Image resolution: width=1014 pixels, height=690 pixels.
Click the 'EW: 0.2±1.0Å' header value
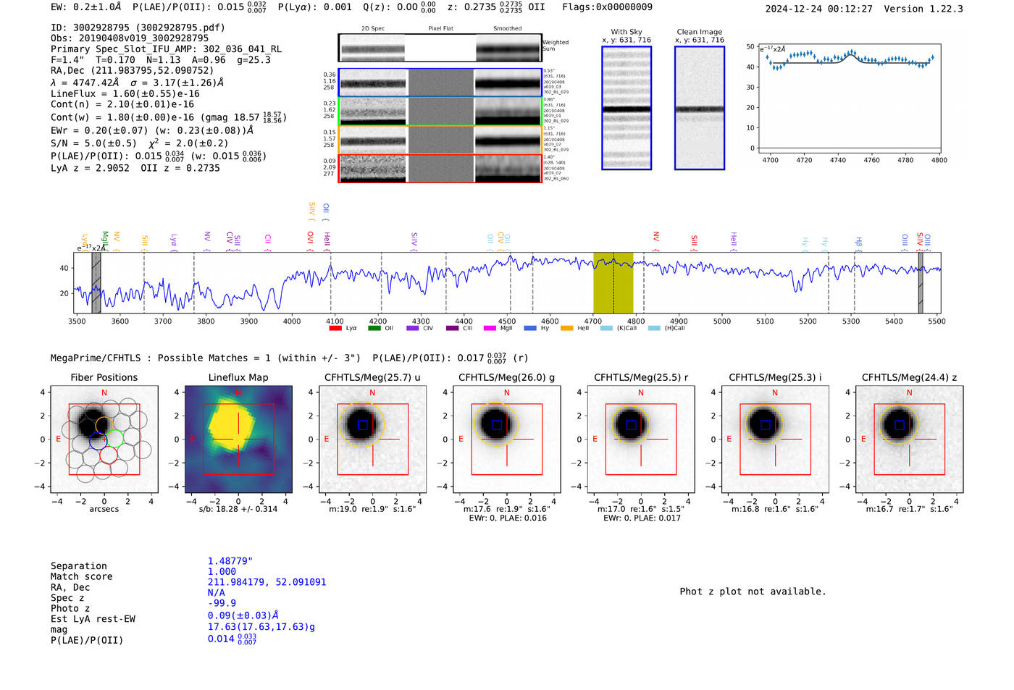click(x=86, y=7)
